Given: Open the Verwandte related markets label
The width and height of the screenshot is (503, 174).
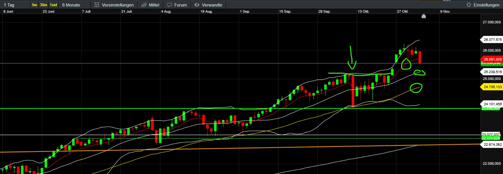Looking at the screenshot, I should click(x=212, y=5).
